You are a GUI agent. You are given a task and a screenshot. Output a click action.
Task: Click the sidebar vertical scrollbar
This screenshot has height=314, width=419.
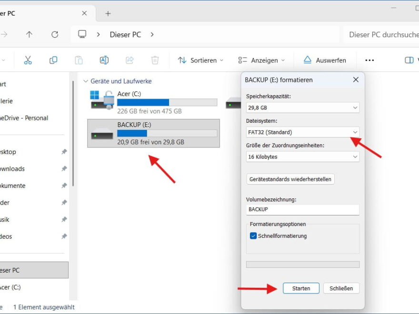(x=73, y=134)
